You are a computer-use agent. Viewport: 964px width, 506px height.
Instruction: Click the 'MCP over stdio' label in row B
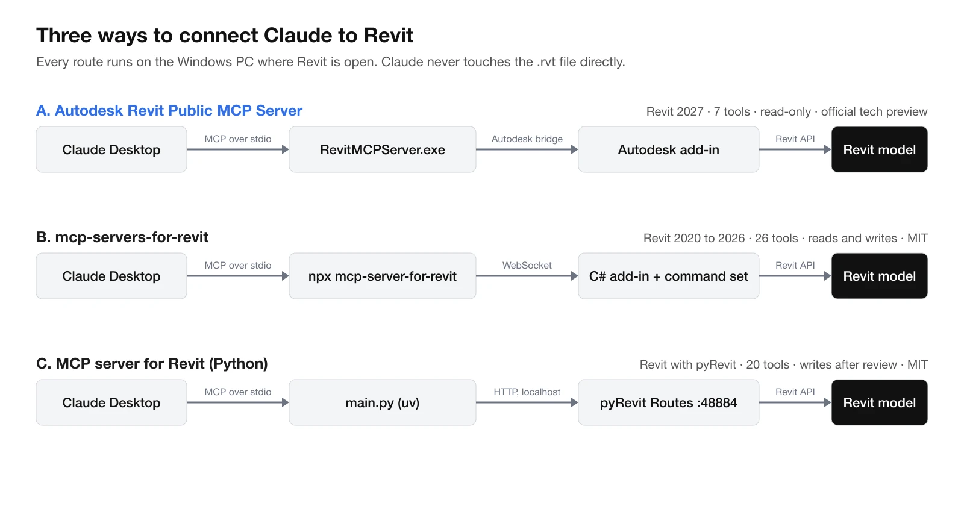click(x=238, y=265)
